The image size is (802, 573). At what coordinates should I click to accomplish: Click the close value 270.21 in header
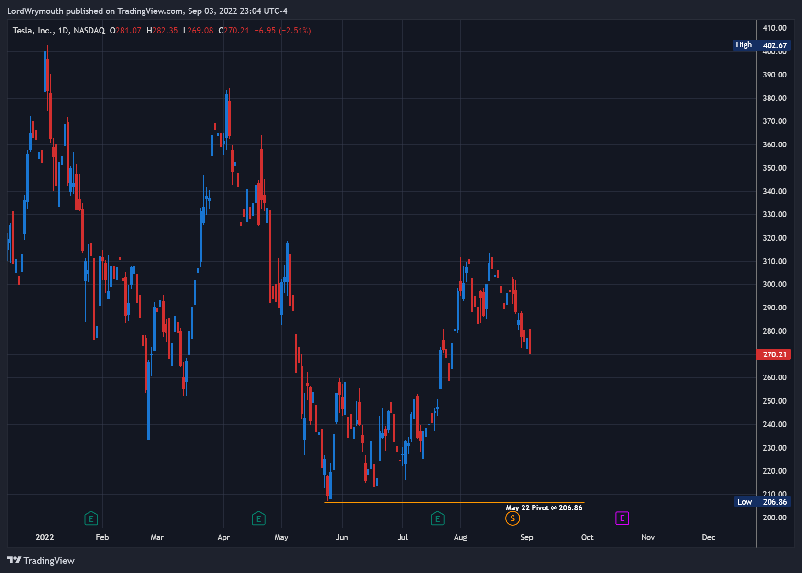pos(236,31)
